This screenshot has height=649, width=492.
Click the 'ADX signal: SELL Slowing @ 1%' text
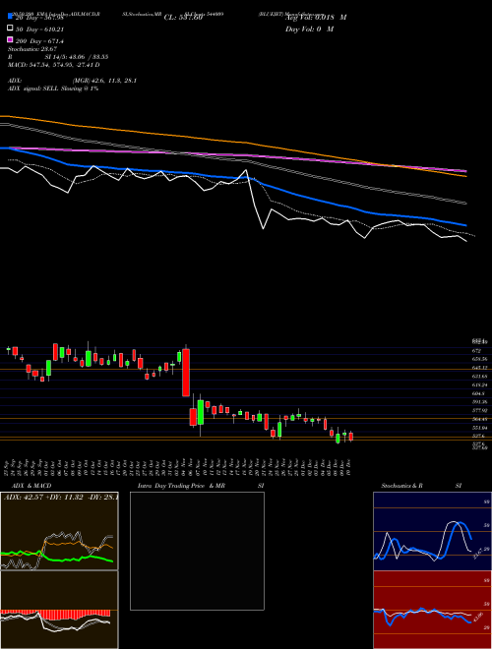point(53,88)
